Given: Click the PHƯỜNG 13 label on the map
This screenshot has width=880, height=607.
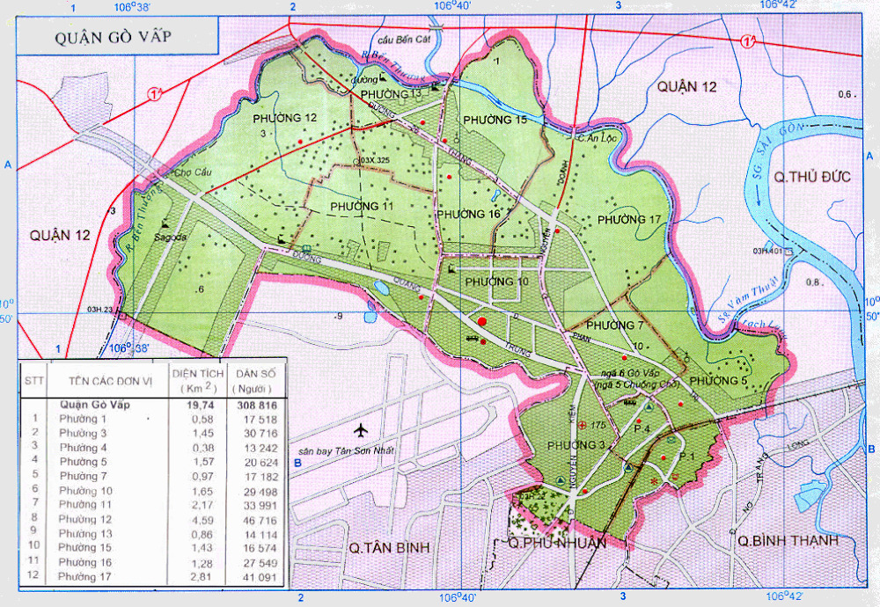Looking at the screenshot, I should (x=392, y=93).
